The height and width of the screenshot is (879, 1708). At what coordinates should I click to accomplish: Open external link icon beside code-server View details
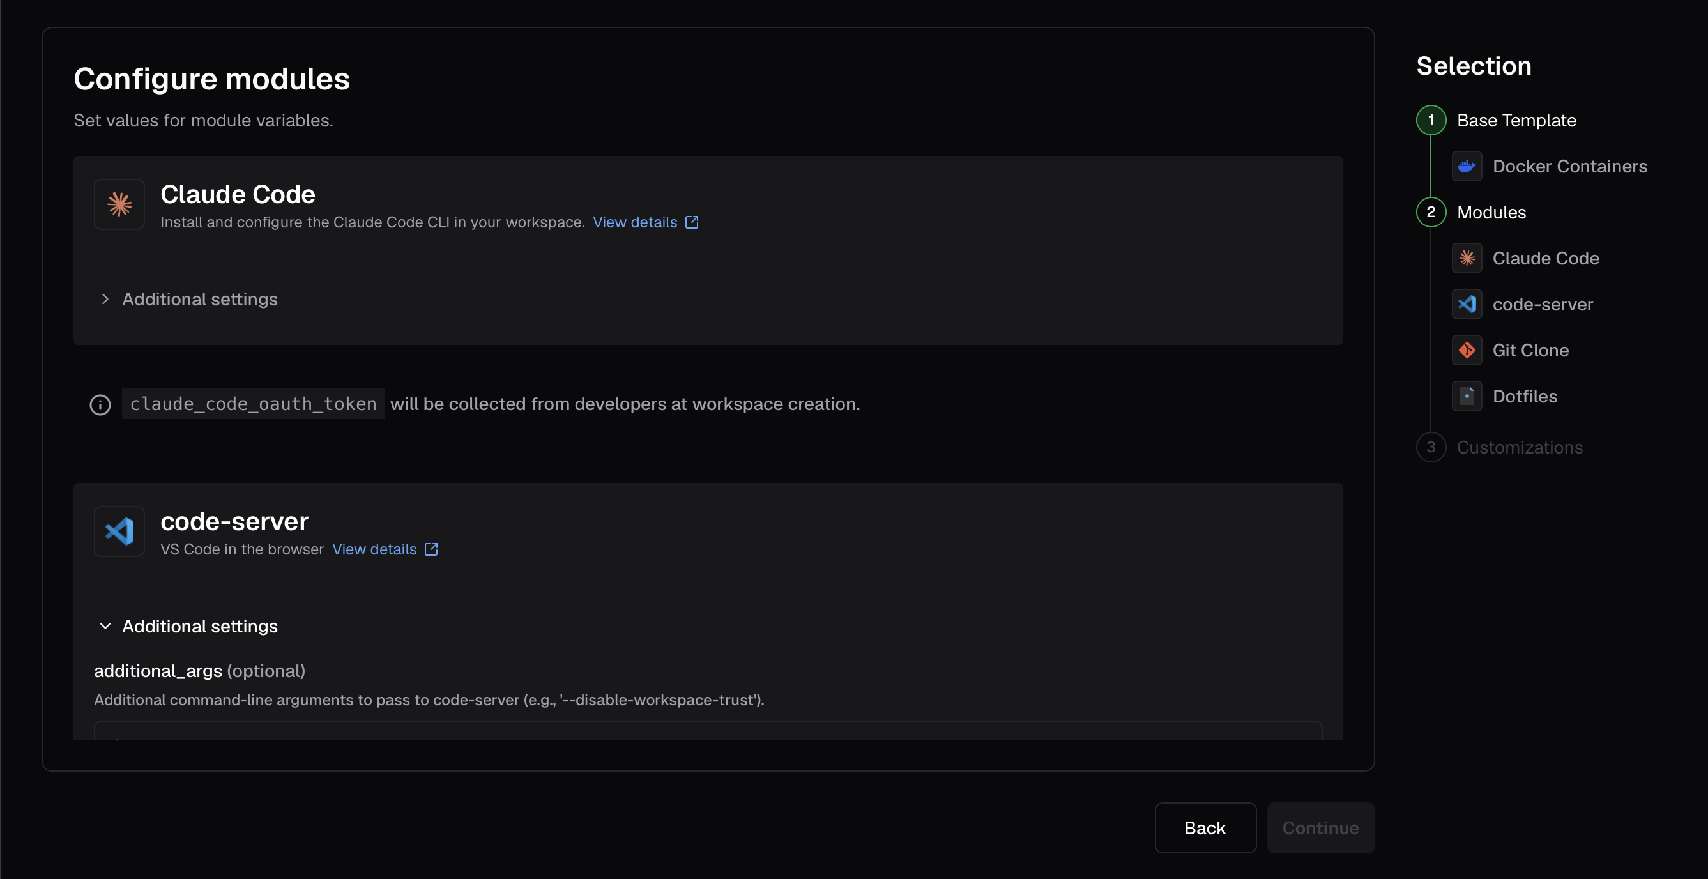tap(431, 549)
